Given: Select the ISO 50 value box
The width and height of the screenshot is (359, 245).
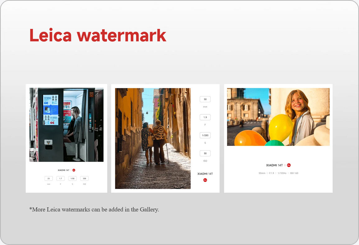Looking at the screenshot, I should (205, 153).
